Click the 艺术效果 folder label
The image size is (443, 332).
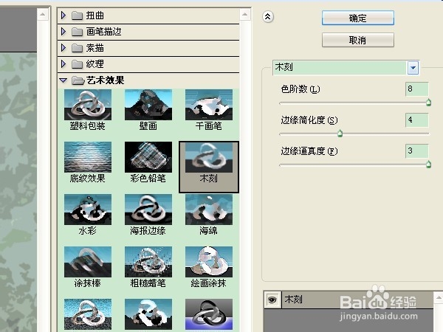[x=105, y=80]
